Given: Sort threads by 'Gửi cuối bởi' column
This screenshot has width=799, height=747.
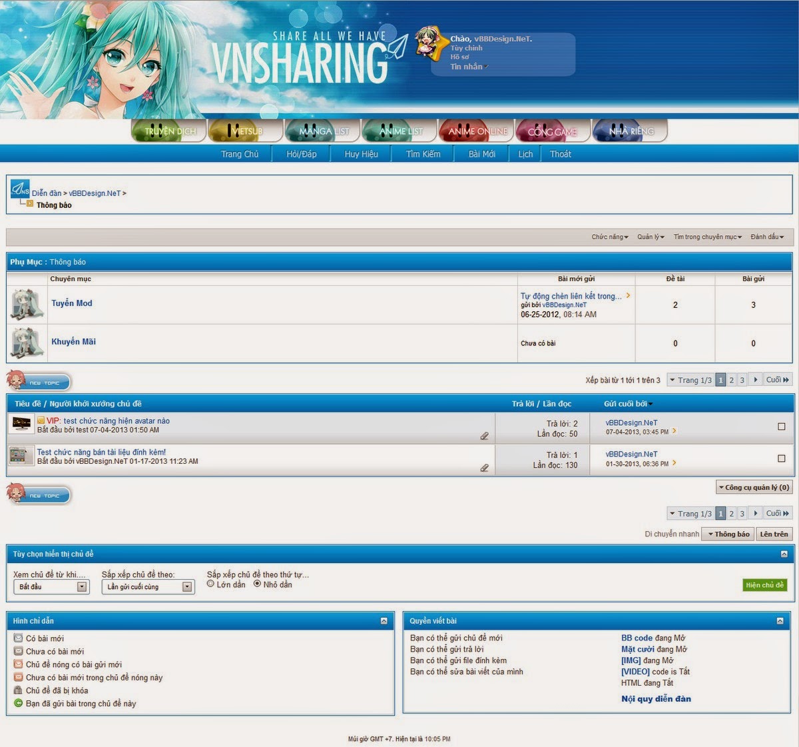Looking at the screenshot, I should point(625,404).
